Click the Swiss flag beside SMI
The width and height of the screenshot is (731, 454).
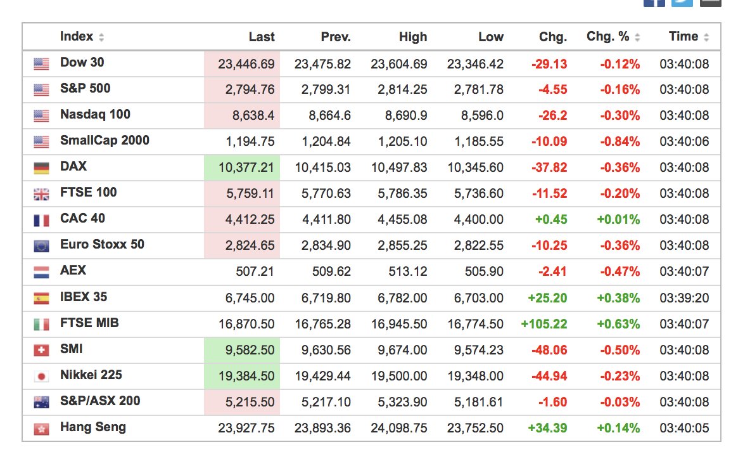(42, 351)
